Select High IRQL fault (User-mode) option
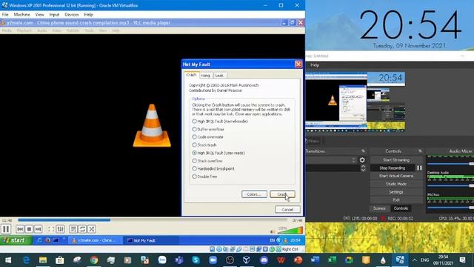The width and height of the screenshot is (474, 267). coord(219,153)
